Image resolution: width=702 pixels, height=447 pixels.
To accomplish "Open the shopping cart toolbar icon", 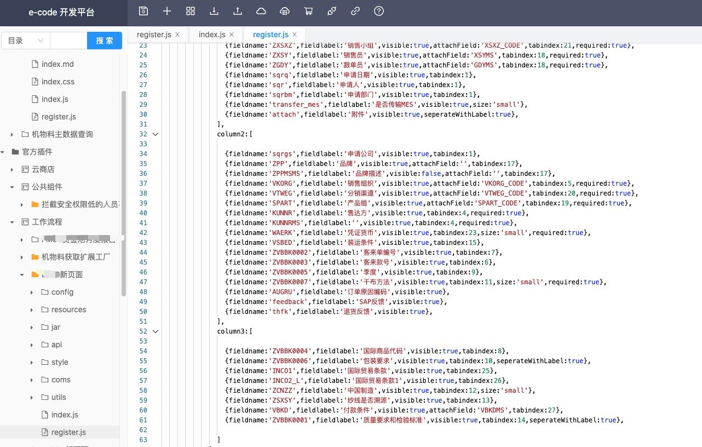I will [x=308, y=11].
